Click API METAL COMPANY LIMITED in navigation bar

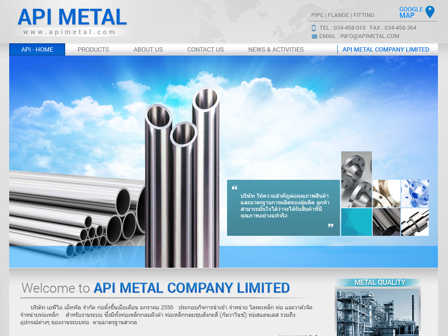[385, 49]
